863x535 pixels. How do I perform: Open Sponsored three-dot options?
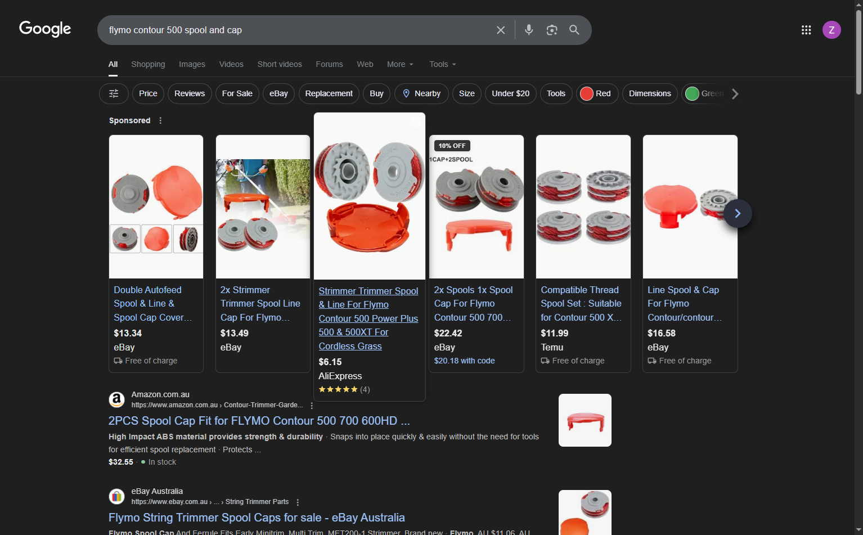(160, 120)
